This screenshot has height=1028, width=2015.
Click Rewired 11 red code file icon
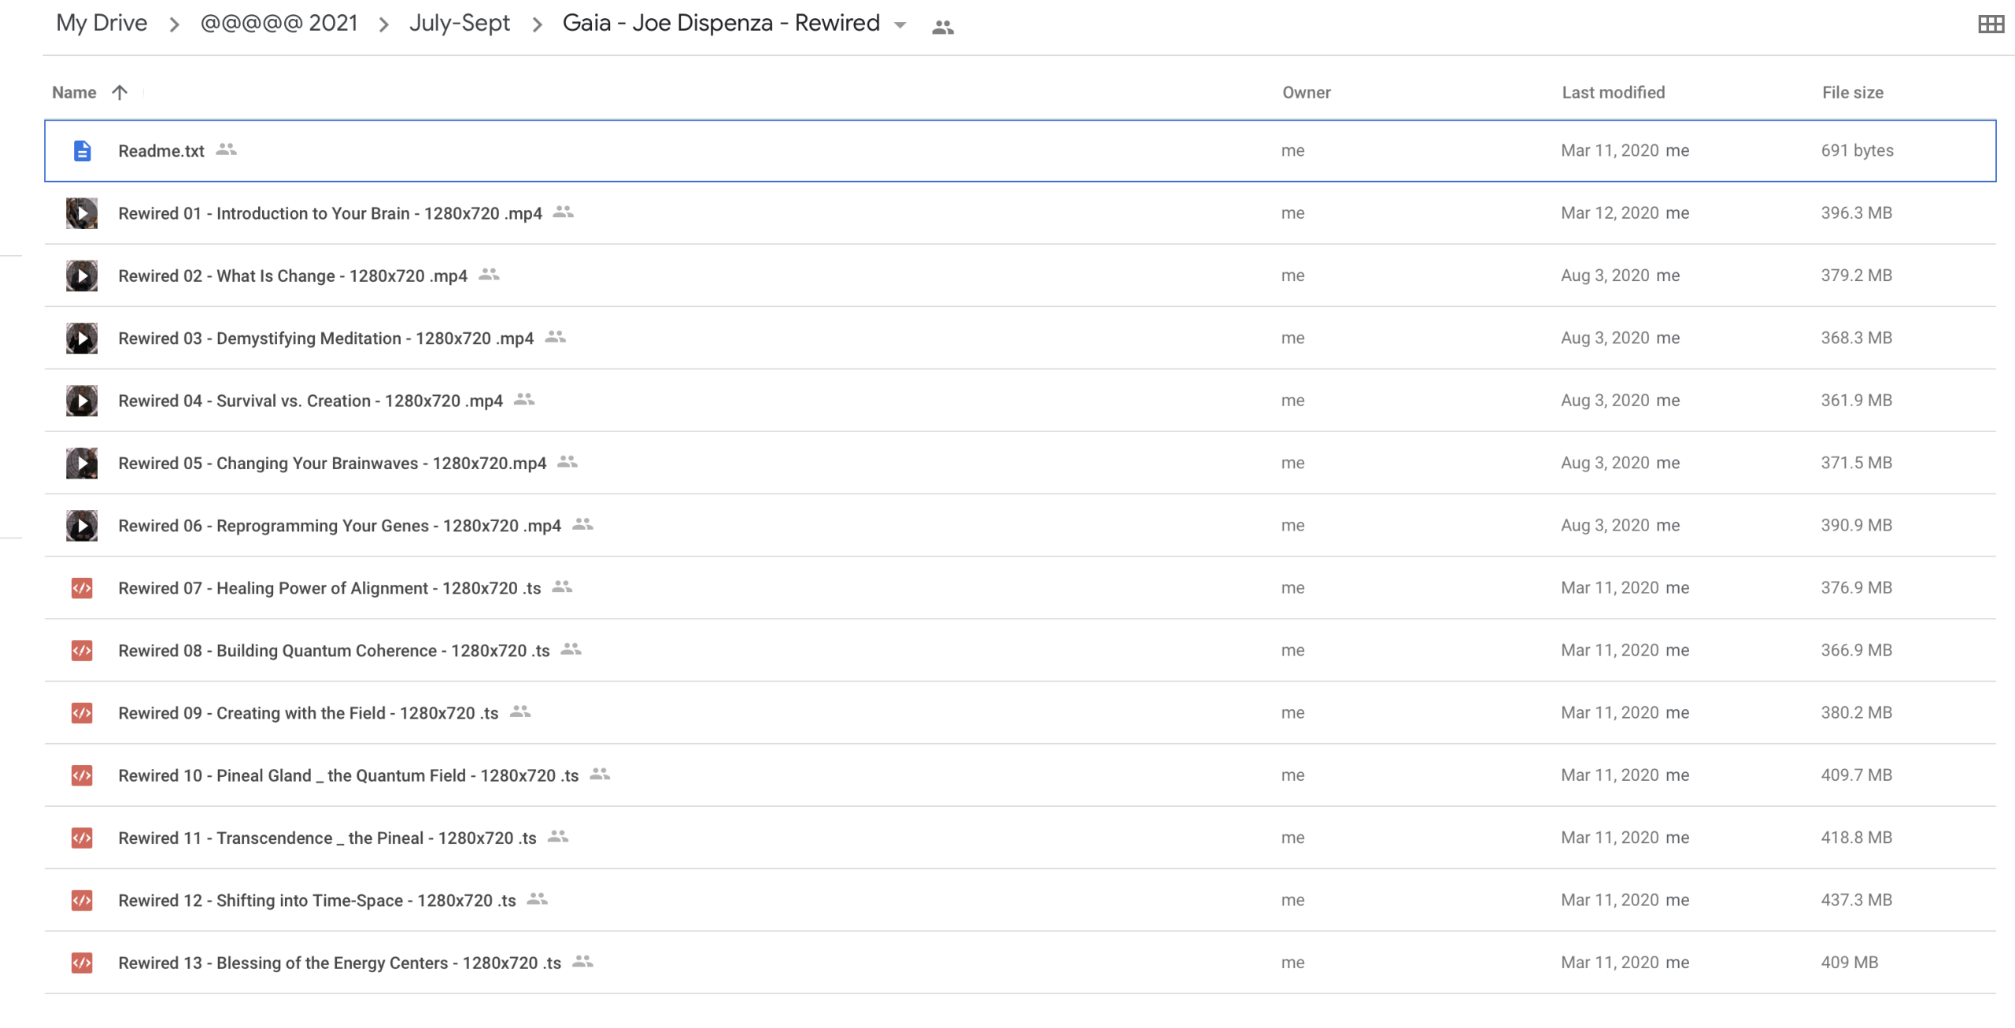coord(82,838)
